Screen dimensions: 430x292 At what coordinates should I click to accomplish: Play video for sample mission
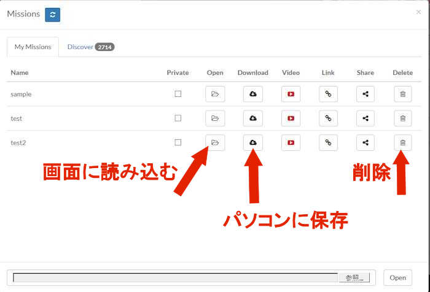coord(291,94)
